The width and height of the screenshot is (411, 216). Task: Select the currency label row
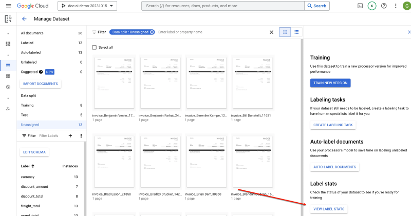[x=49, y=176]
